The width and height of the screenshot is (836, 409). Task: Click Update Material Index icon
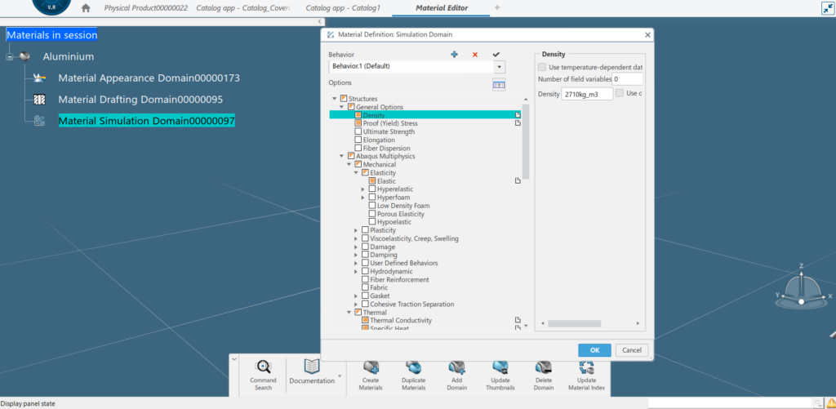[586, 368]
